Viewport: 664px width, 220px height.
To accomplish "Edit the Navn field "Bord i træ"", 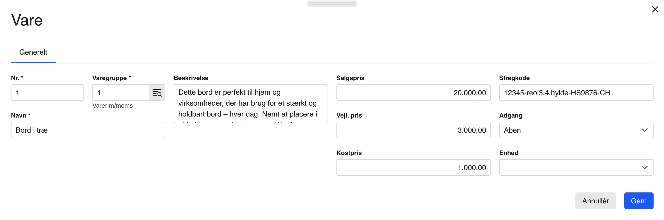I will pyautogui.click(x=88, y=130).
